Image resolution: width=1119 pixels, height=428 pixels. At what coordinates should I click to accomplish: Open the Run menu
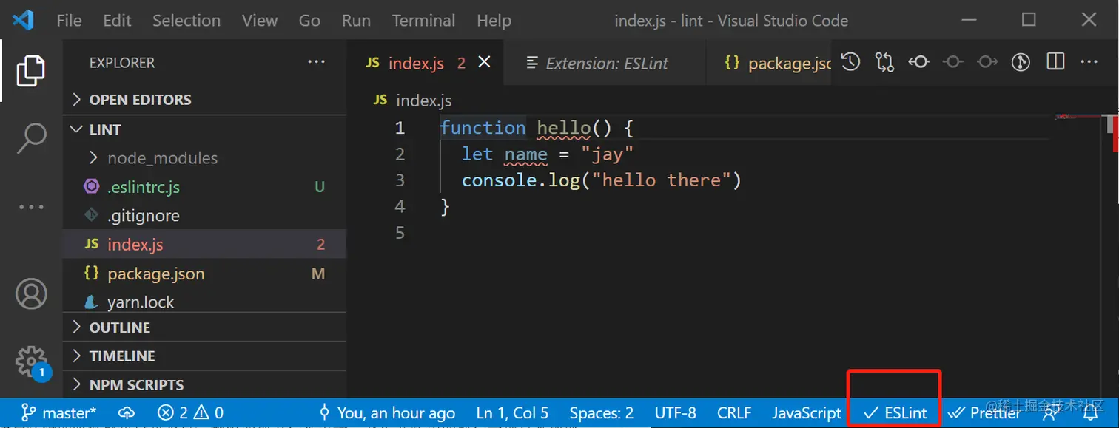[356, 21]
